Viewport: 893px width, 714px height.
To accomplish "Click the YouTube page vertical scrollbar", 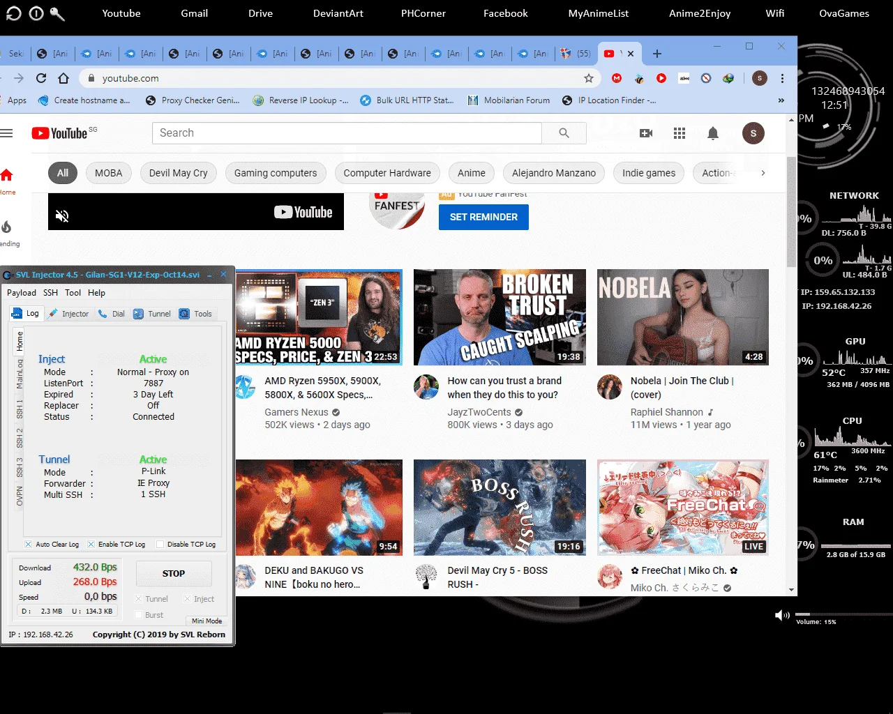I will [791, 211].
